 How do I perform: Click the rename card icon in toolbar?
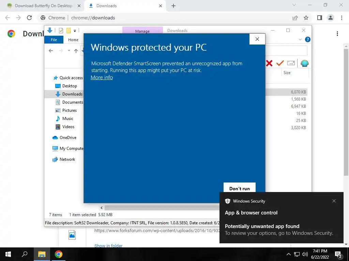291,63
